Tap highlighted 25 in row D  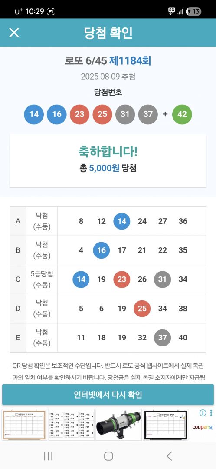click(142, 308)
